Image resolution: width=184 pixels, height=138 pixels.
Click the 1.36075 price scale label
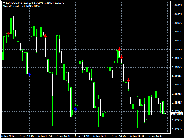[177, 23]
